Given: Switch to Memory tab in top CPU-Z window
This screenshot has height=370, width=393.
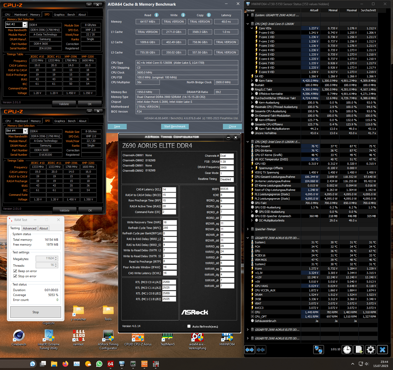Looking at the screenshot, I should 35,15.
